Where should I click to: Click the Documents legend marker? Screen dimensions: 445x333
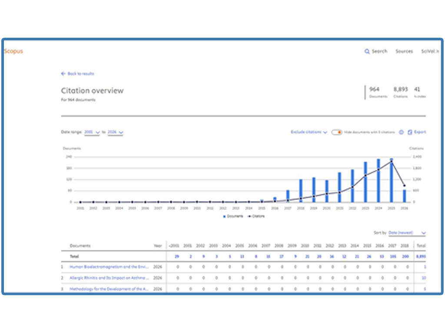(x=225, y=216)
